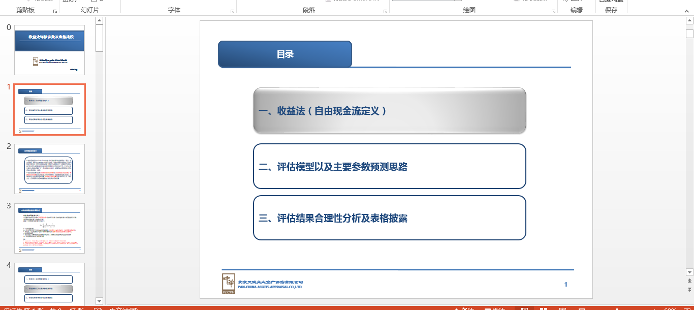Click the 保存 ribbon group label
This screenshot has width=694, height=310.
pyautogui.click(x=611, y=10)
